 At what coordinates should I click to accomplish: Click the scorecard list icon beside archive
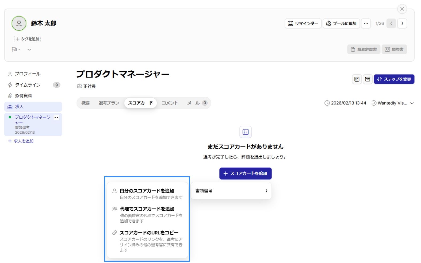pos(357,79)
